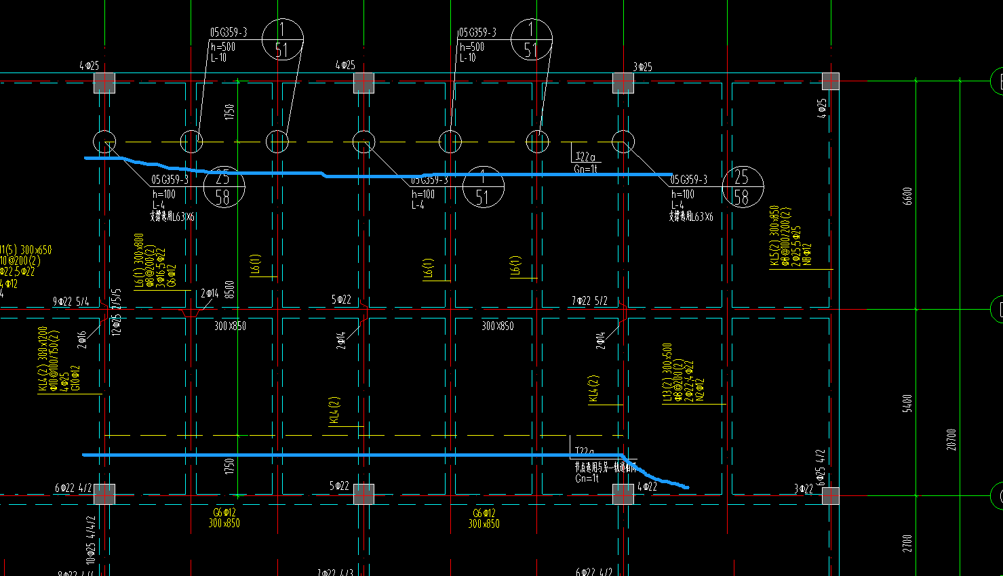Select the Chinese note under lower T22a
Image resolution: width=1003 pixels, height=576 pixels.
(x=604, y=467)
